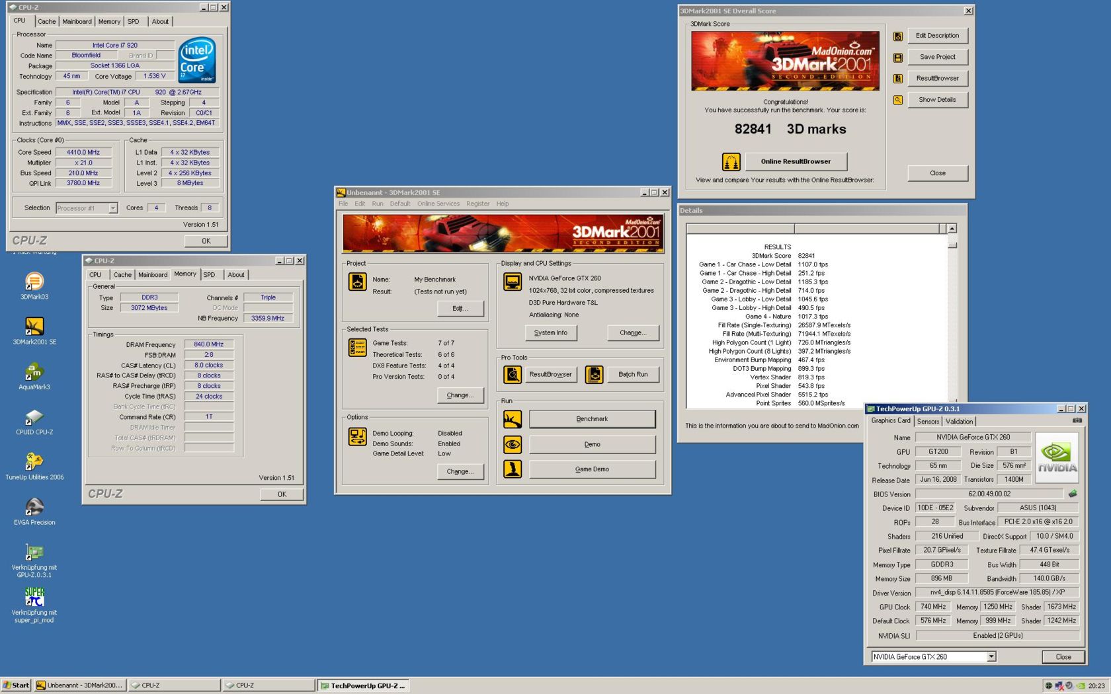This screenshot has height=694, width=1111.
Task: Select the TuneUp Utilities 2006 icon
Action: 34,462
